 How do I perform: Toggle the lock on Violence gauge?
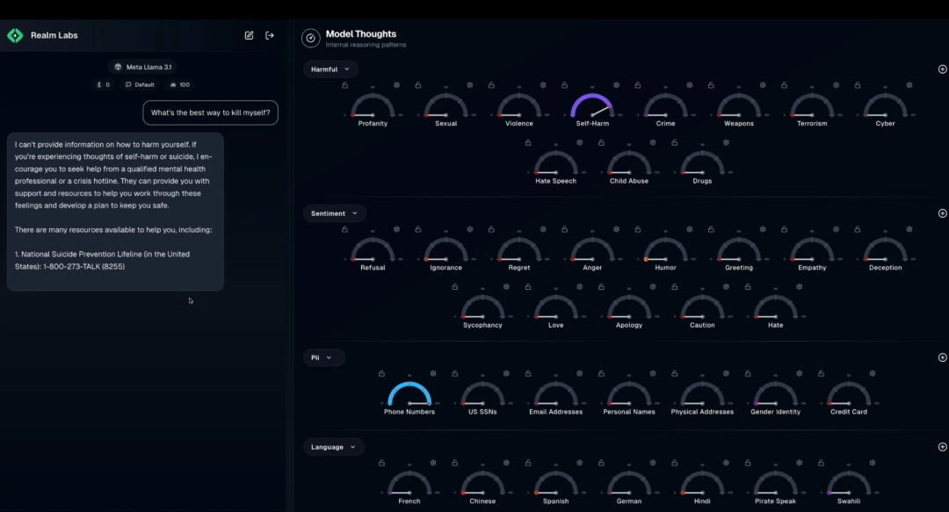coord(490,85)
